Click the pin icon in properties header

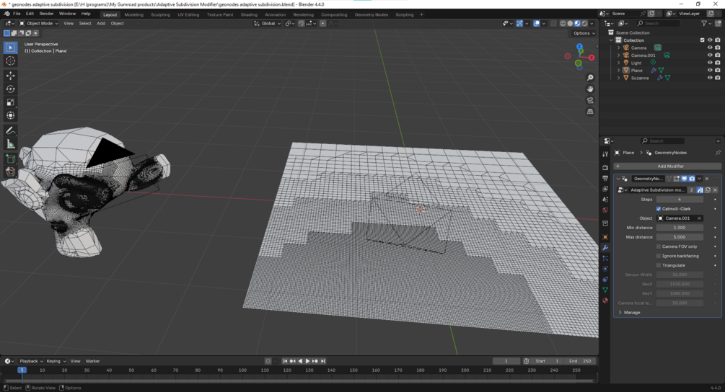click(x=718, y=153)
